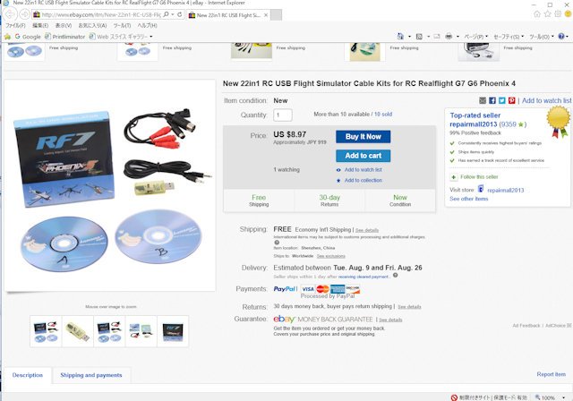
Task: Select the USB dongle thumbnail image
Action: 78,331
